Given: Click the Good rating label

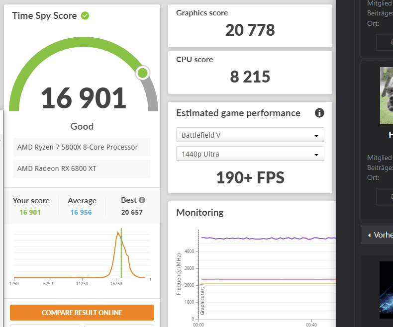Looking at the screenshot, I should pos(82,126).
